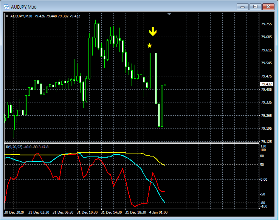
Task: Click the AUDJPY chart window icon
Action: pos(6,7)
